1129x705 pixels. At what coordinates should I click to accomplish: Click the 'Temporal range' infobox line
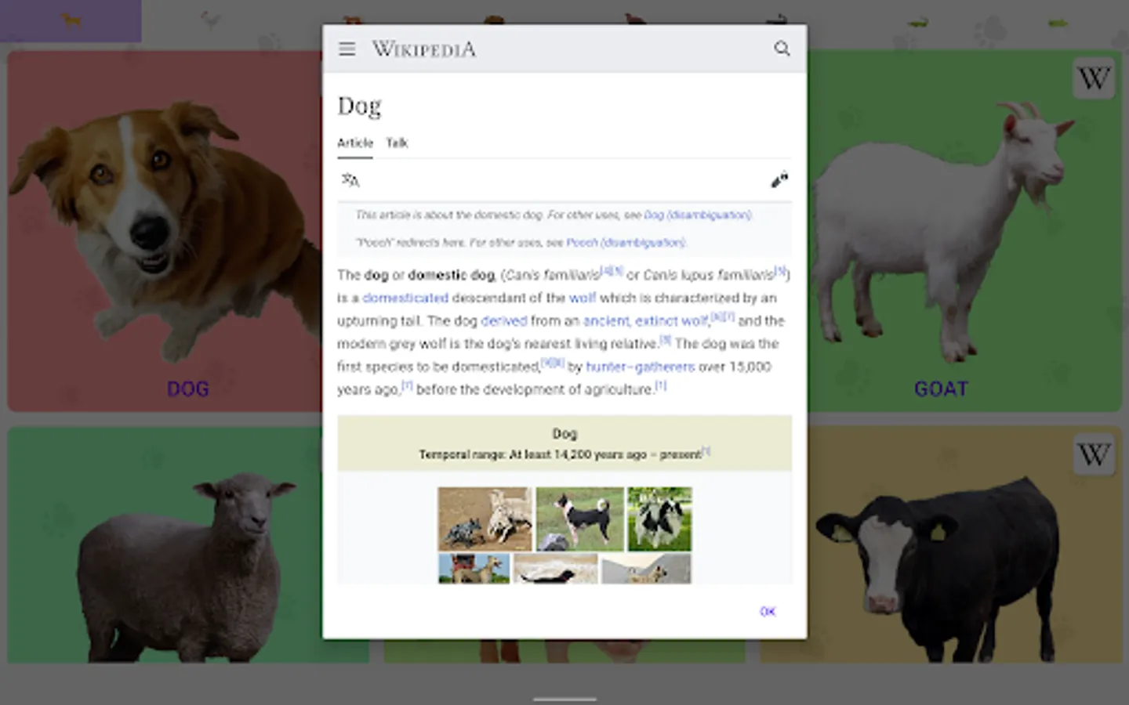tap(564, 454)
